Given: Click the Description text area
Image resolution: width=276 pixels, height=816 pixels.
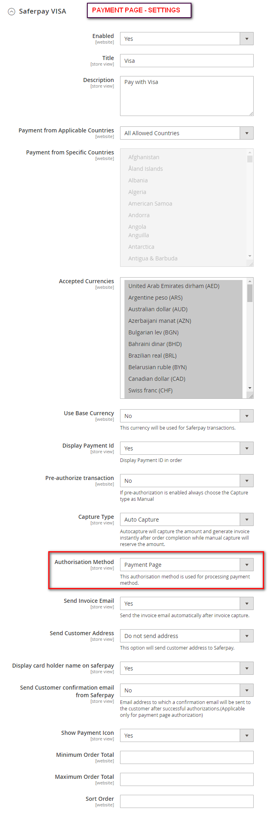Looking at the screenshot, I should (x=186, y=96).
